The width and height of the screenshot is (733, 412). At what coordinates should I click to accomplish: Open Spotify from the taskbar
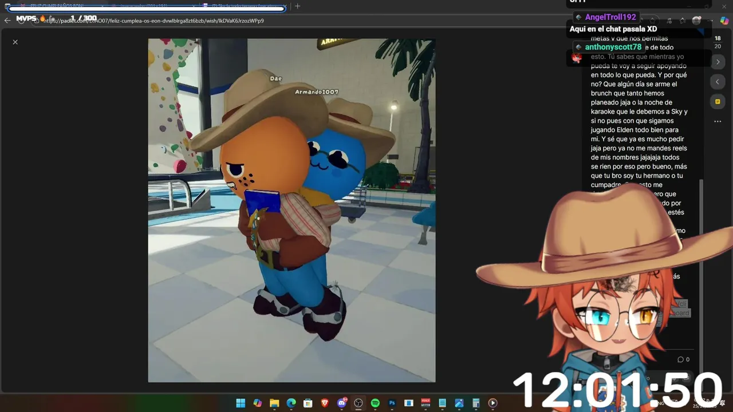pos(375,403)
